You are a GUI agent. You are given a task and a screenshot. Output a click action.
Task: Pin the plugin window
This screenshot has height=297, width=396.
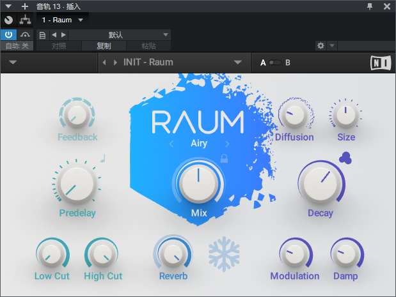[x=370, y=6]
